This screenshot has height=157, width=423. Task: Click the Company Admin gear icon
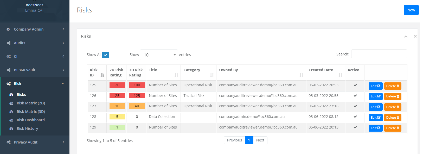8,29
